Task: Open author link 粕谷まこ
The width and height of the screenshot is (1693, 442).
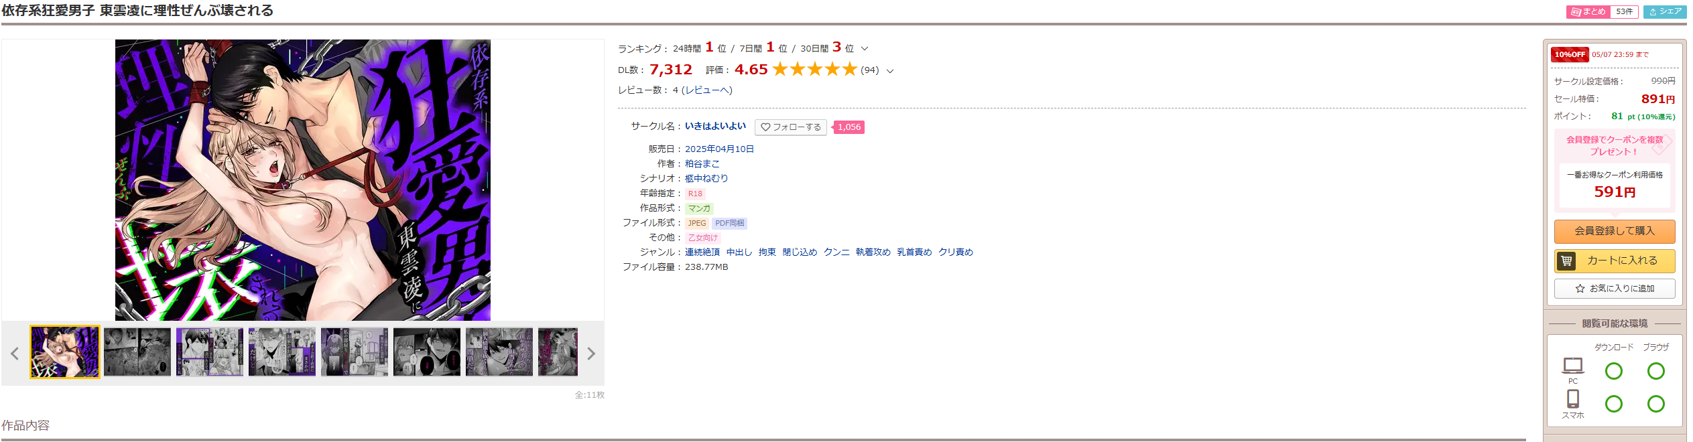Action: pos(702,164)
